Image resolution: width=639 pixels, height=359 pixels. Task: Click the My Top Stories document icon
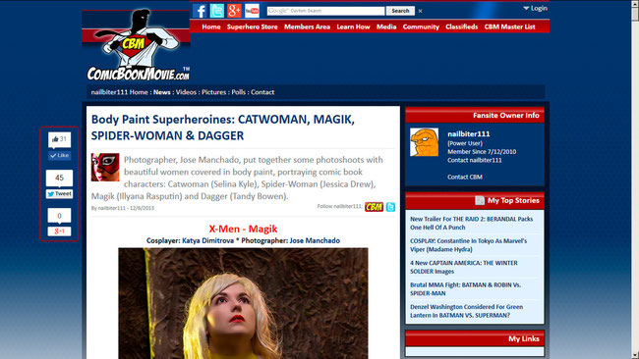tap(480, 200)
